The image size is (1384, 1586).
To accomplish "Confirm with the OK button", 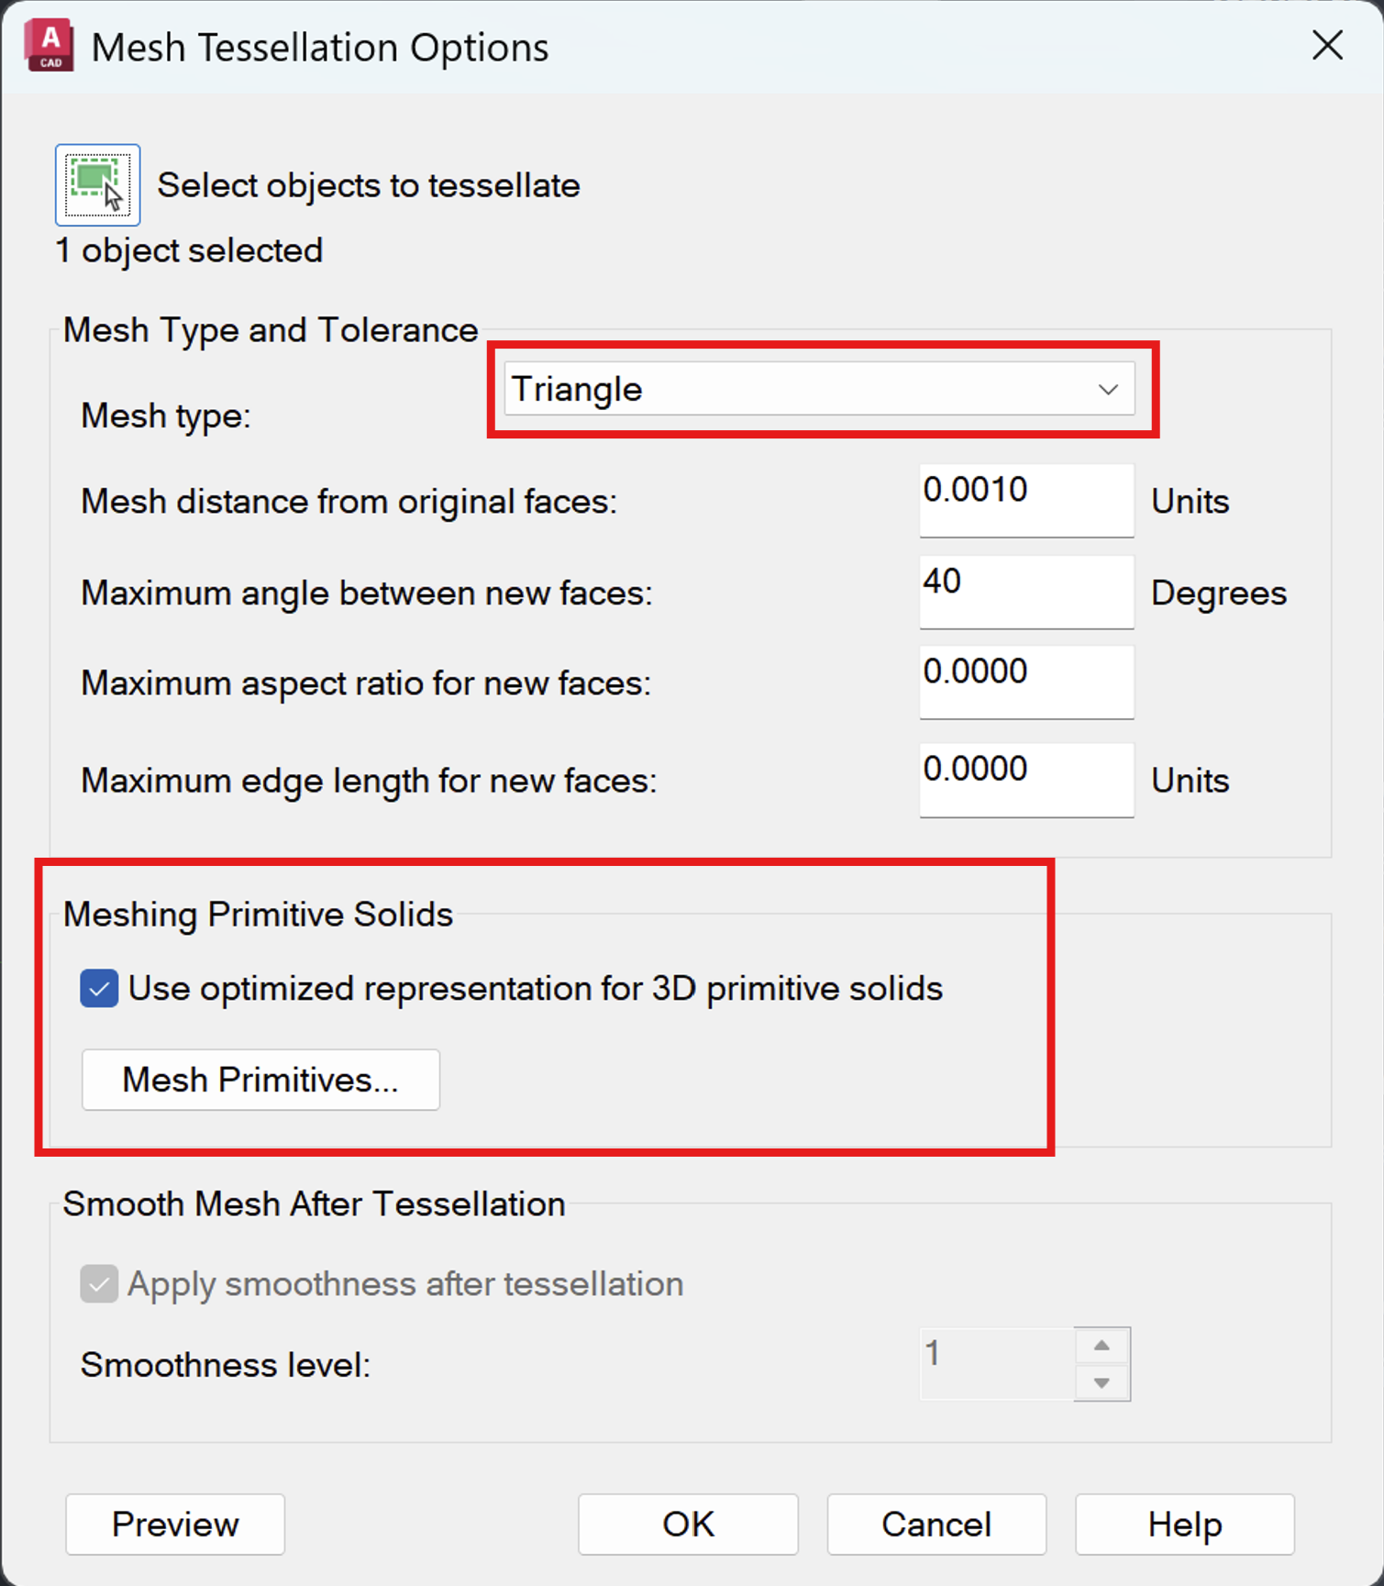I will pos(688,1525).
